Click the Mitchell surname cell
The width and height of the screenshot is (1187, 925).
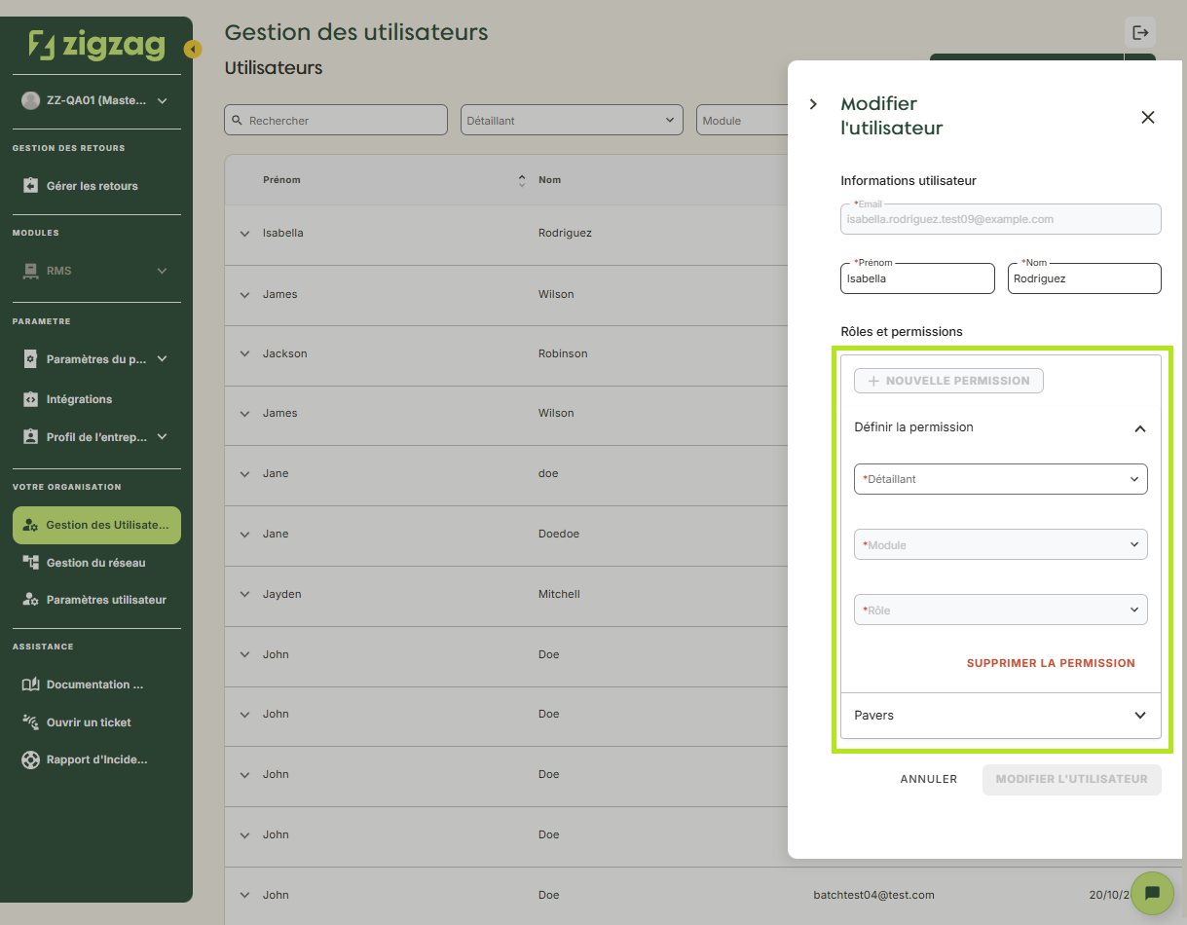(x=559, y=594)
